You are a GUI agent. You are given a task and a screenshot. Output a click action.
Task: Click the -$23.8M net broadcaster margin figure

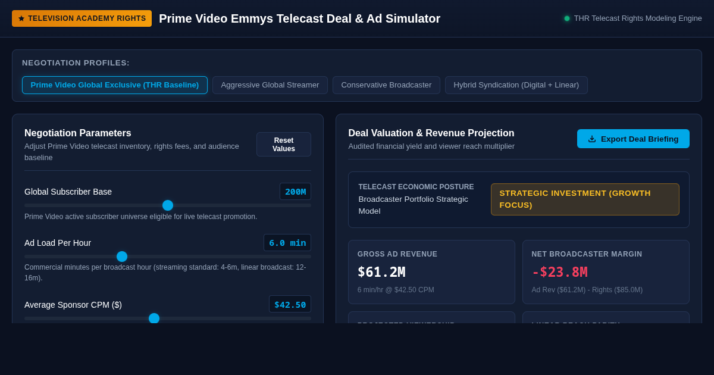(x=559, y=272)
